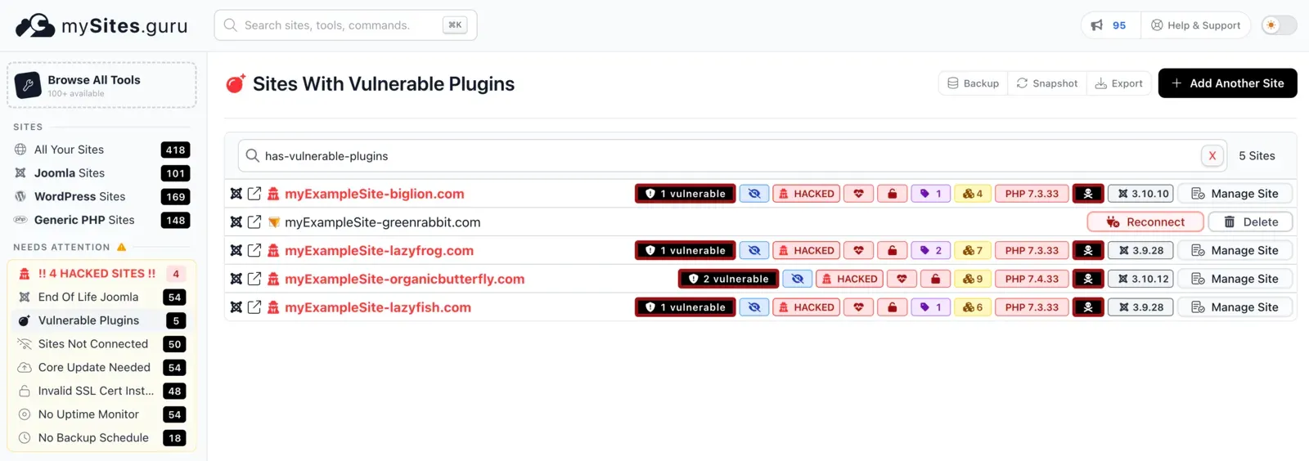Click the crossed-eye icon on lazyfish row

click(753, 307)
